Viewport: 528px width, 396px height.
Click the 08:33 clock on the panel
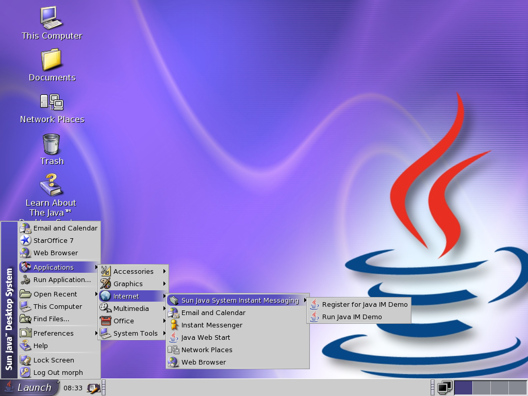pyautogui.click(x=73, y=388)
